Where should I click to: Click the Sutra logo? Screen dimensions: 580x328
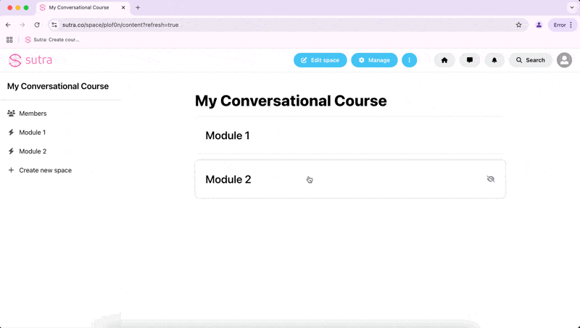click(30, 60)
